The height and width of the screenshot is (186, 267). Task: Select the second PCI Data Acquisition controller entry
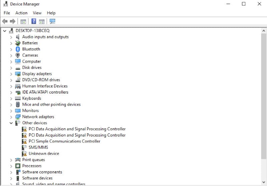pos(77,135)
